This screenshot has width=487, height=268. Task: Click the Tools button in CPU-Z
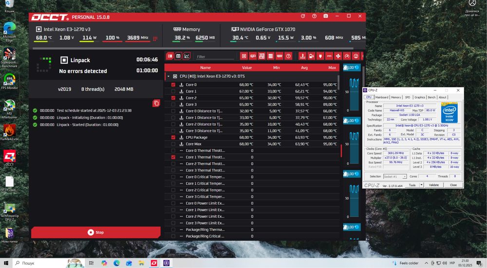[412, 185]
